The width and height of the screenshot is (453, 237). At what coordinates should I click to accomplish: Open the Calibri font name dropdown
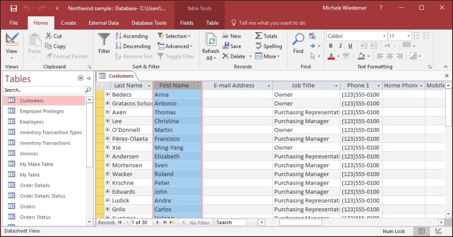coord(384,36)
